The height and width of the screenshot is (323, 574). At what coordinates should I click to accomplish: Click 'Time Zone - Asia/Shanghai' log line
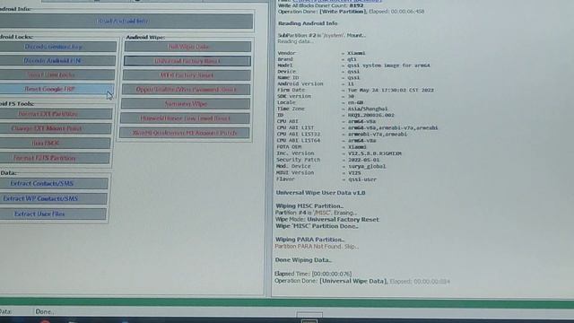pyautogui.click(x=332, y=109)
